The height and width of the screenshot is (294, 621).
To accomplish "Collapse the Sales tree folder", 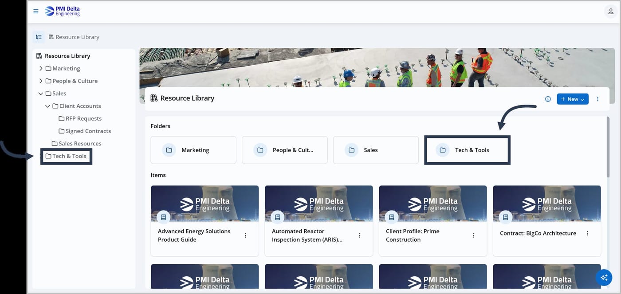I will pyautogui.click(x=41, y=94).
